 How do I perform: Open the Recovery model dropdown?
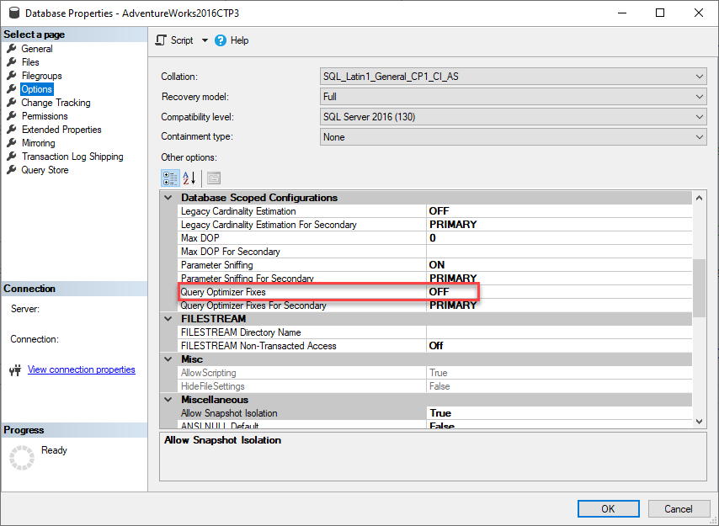tap(513, 97)
